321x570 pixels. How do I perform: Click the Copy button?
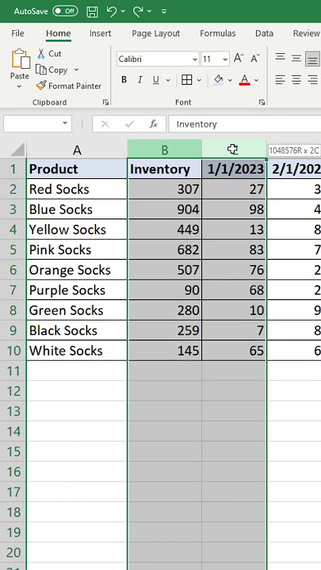click(x=53, y=70)
